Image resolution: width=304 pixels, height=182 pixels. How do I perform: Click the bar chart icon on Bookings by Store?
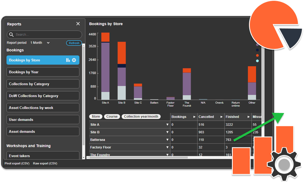pyautogui.click(x=68, y=60)
